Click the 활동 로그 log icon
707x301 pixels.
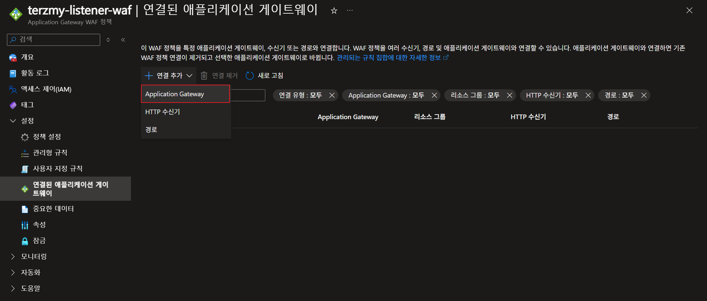click(x=13, y=73)
